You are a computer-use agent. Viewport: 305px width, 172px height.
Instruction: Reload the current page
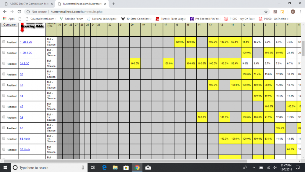(x=19, y=12)
